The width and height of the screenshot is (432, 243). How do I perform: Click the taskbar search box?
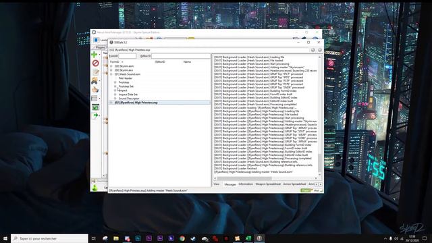tap(49, 238)
